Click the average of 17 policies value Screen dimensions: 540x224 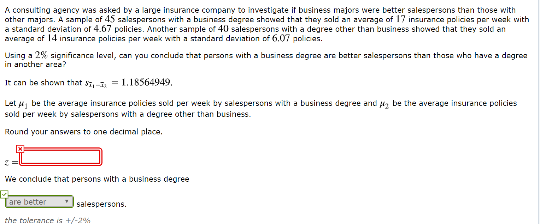click(x=401, y=19)
